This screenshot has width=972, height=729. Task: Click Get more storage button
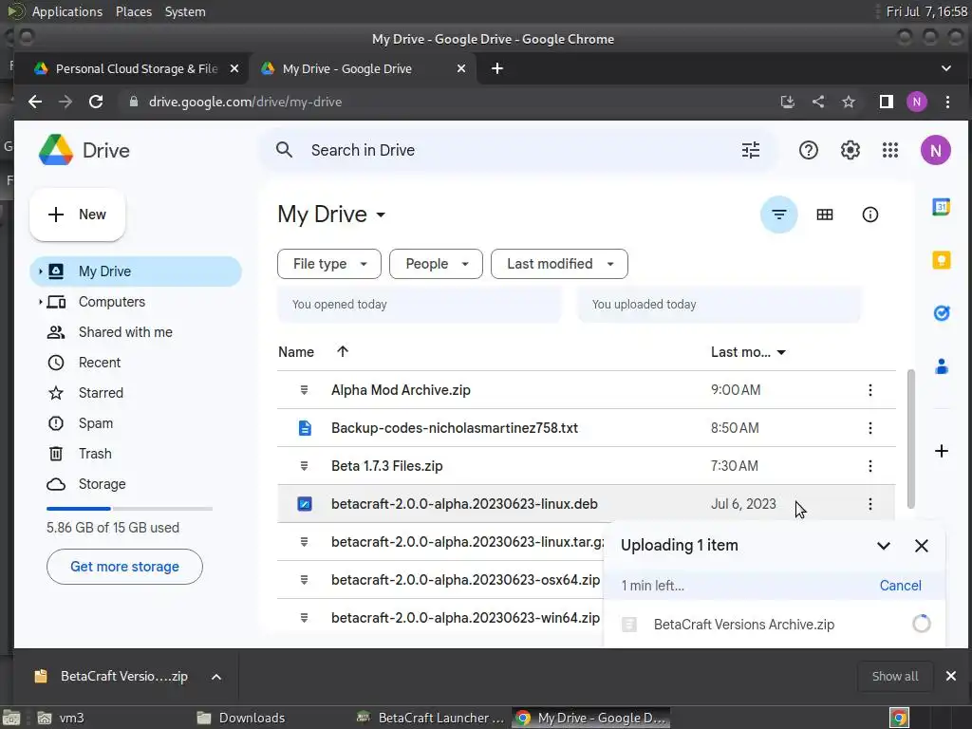(124, 567)
